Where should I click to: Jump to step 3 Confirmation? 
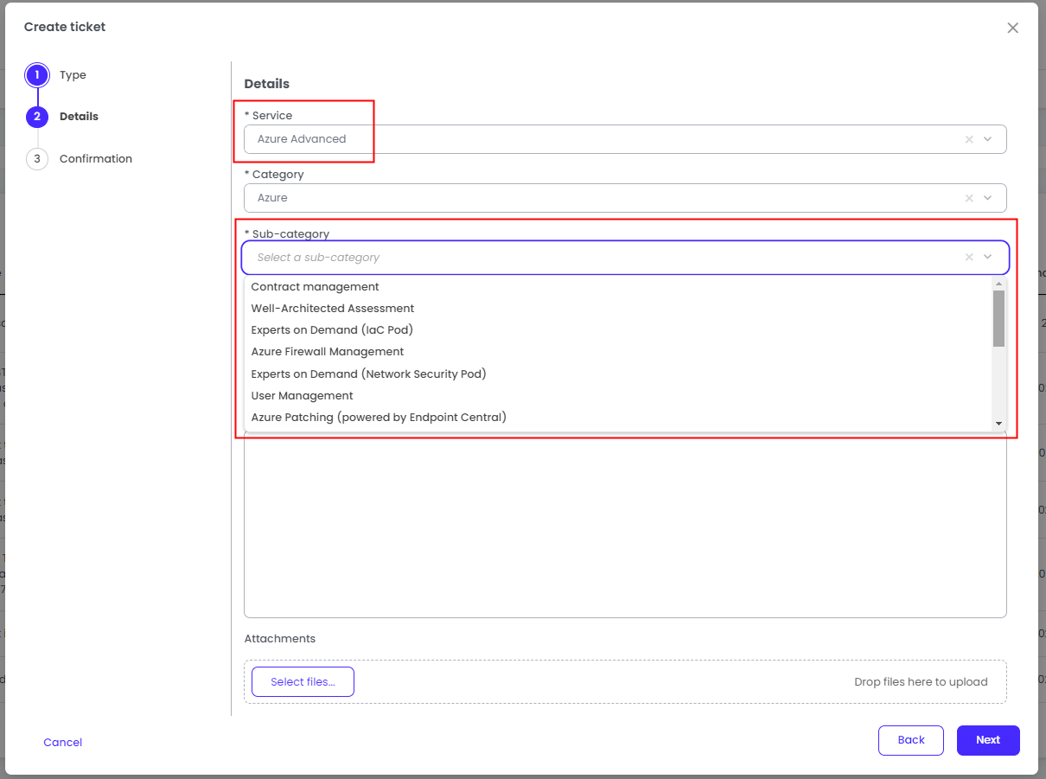point(96,159)
